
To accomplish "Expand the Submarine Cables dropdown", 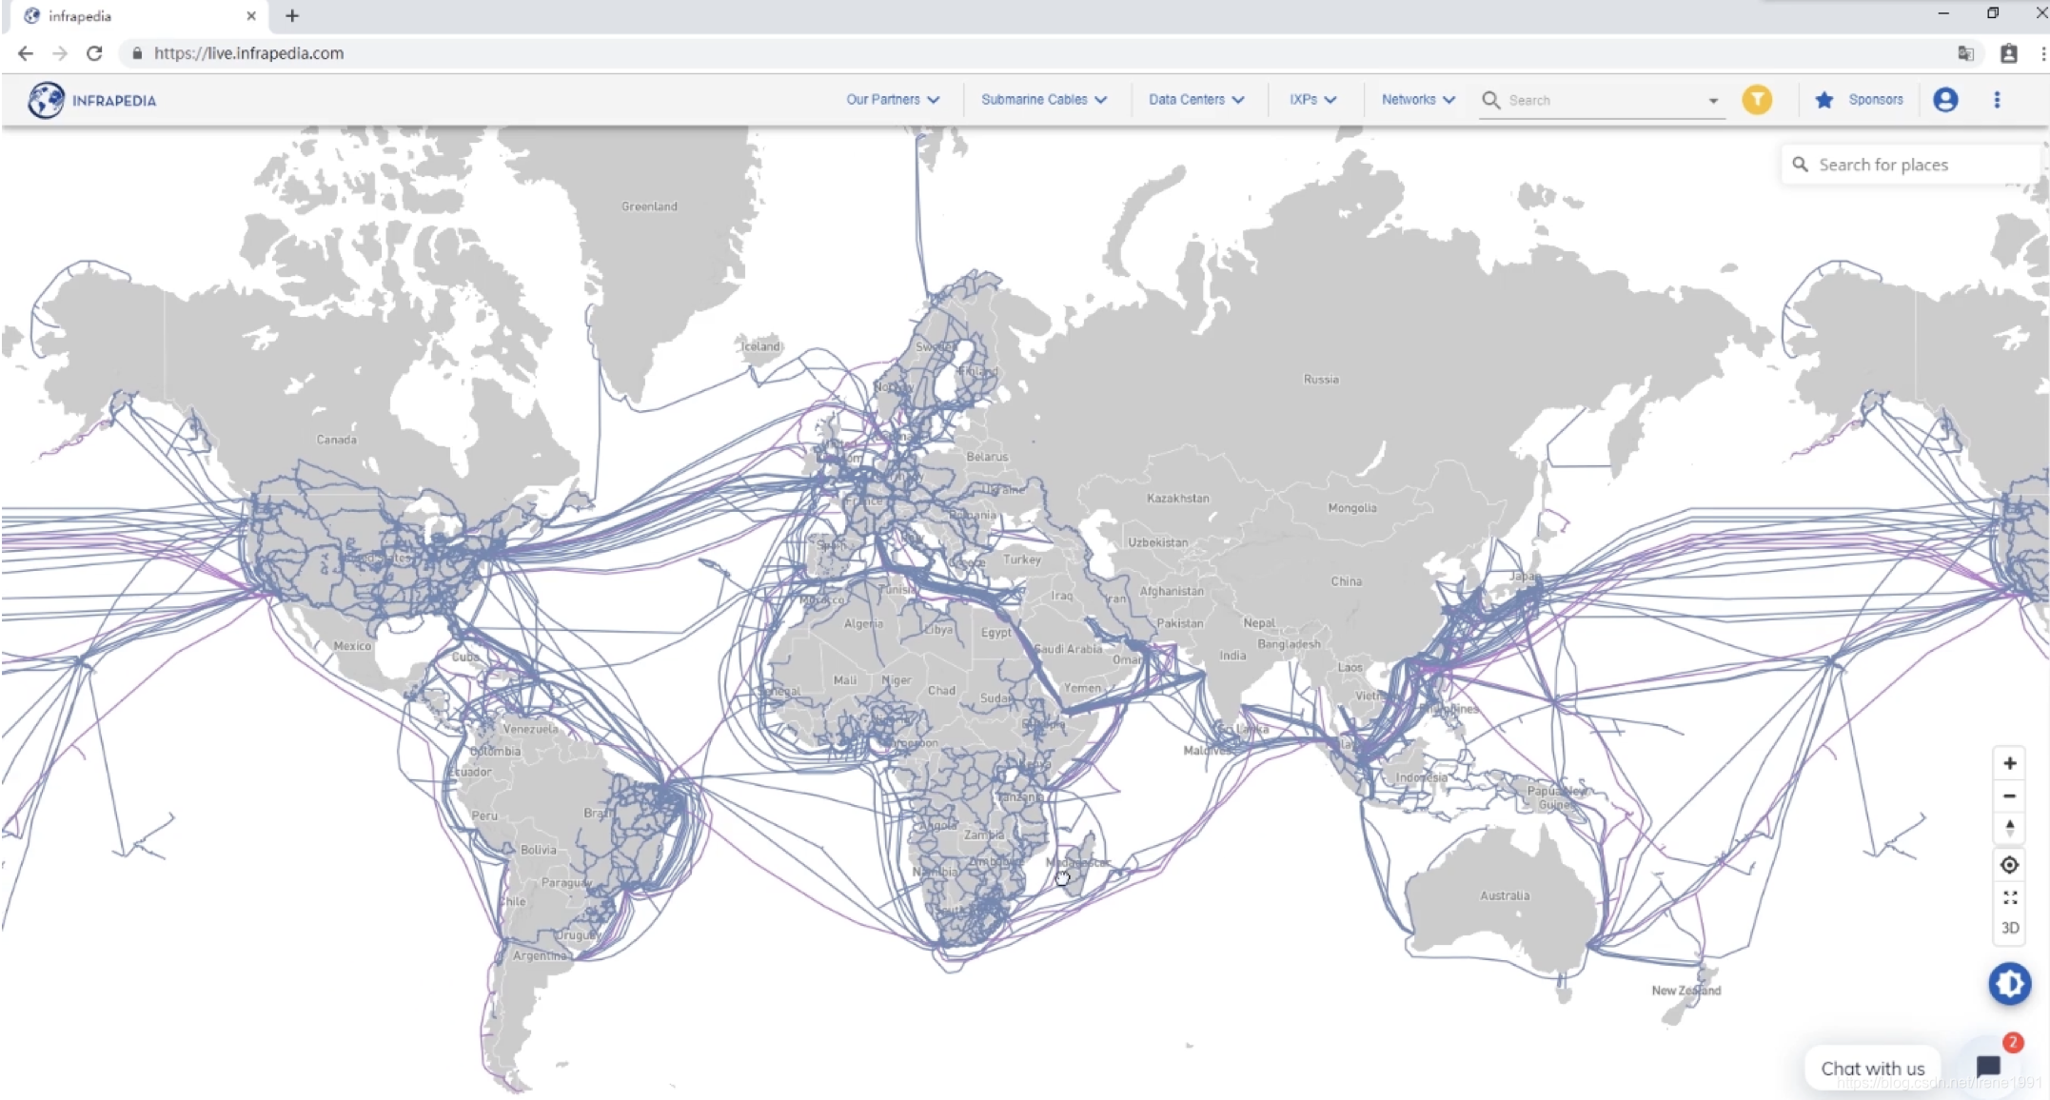I will tap(1043, 100).
